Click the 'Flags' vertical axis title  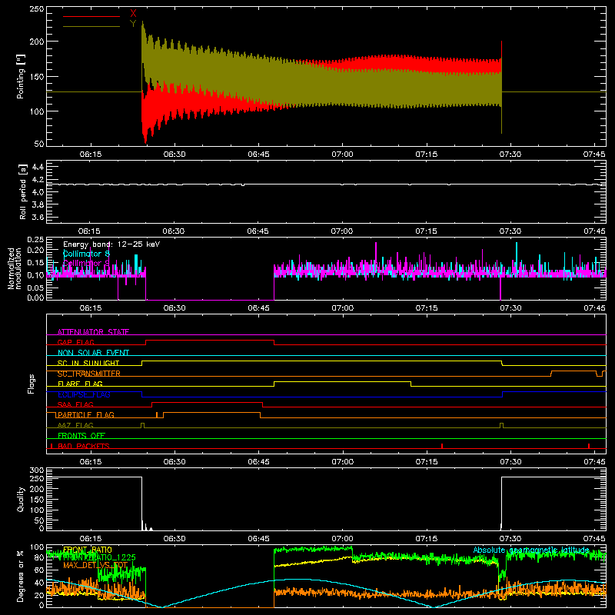coord(31,384)
